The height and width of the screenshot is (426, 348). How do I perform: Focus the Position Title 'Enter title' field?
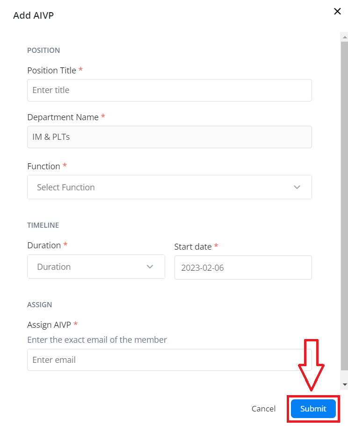169,90
